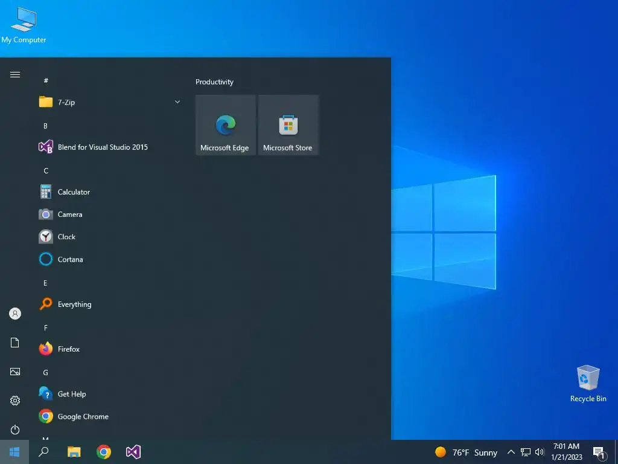
Task: Launch Google Chrome from the app list
Action: (109, 416)
